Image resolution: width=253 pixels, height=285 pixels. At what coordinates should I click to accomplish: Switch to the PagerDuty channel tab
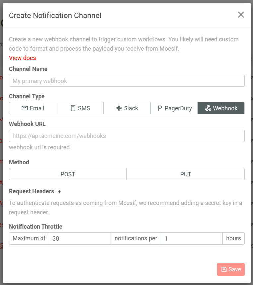pyautogui.click(x=174, y=108)
